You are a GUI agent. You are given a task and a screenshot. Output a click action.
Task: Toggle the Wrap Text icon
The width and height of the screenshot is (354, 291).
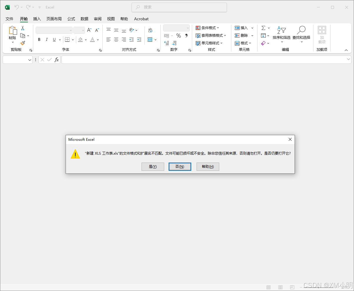click(x=150, y=30)
